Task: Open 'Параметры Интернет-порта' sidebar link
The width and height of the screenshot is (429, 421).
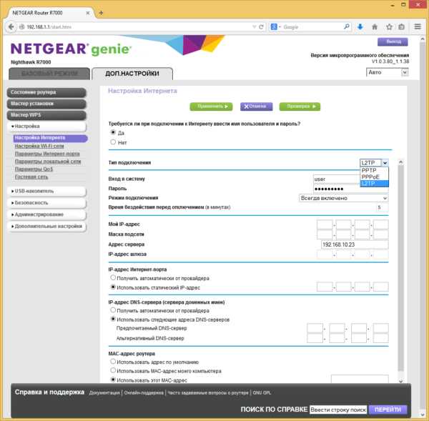Action: (47, 154)
